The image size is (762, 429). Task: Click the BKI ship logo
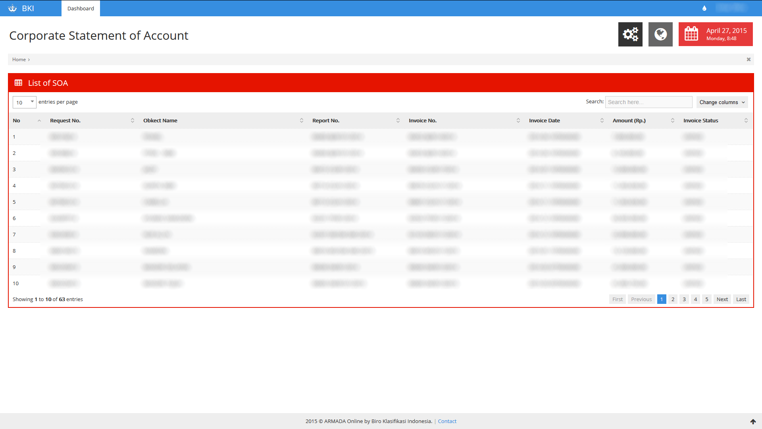[x=13, y=8]
